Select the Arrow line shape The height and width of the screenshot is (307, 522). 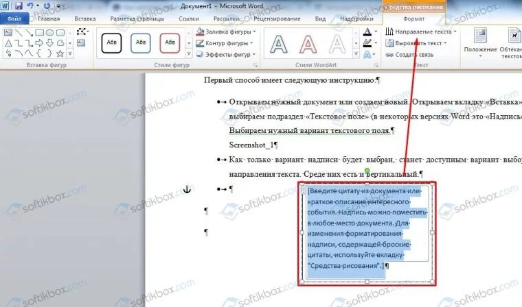[x=30, y=33]
